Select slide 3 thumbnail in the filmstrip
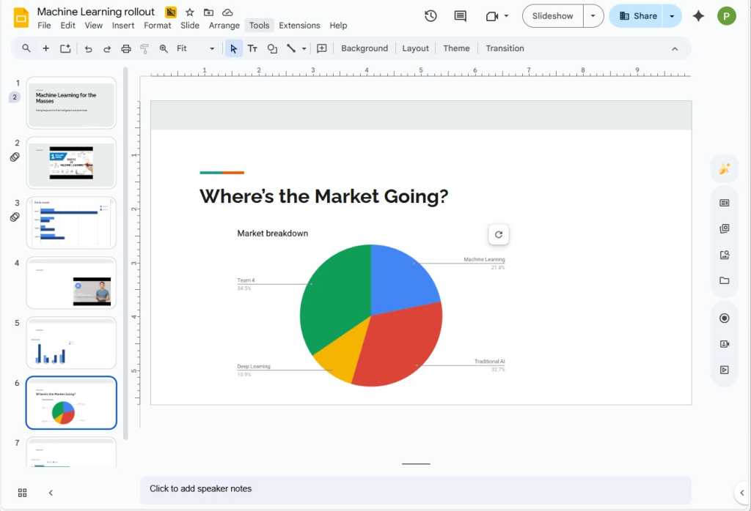The height and width of the screenshot is (511, 751). (x=70, y=223)
